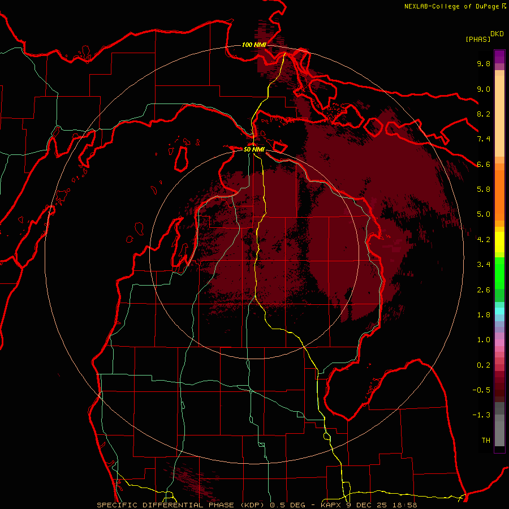Click the NEXLAB-College of DuPage label
Image resolution: width=509 pixels, height=509 pixels.
(452, 6)
